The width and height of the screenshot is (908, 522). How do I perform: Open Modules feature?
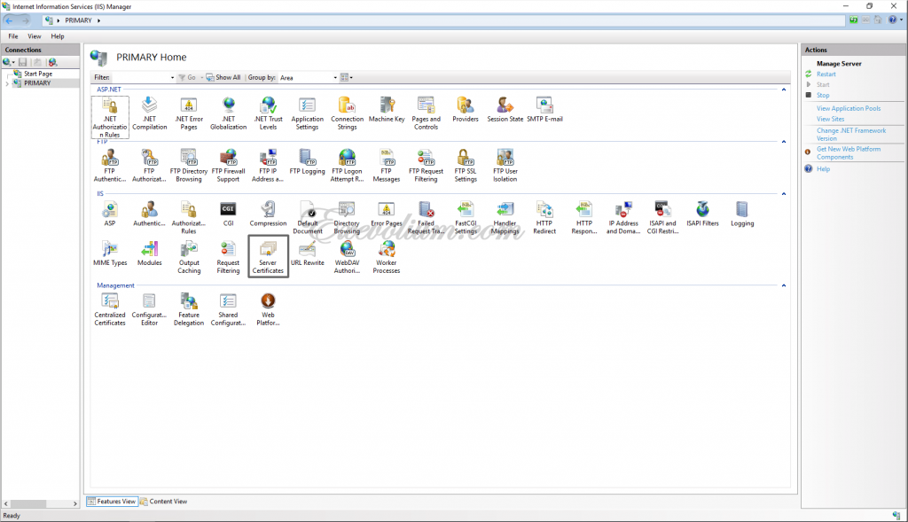149,253
